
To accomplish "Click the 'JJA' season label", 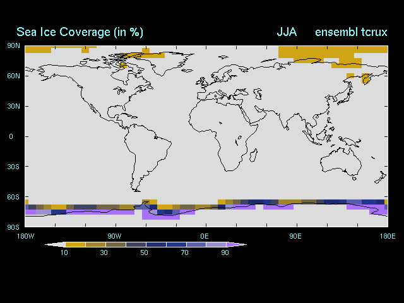I will point(287,32).
